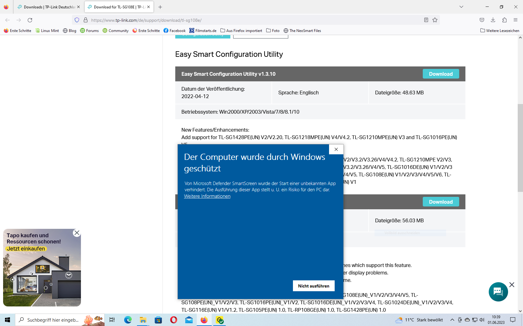Launch Opera browser from taskbar
Screen dimensions: 523x326
(174, 320)
